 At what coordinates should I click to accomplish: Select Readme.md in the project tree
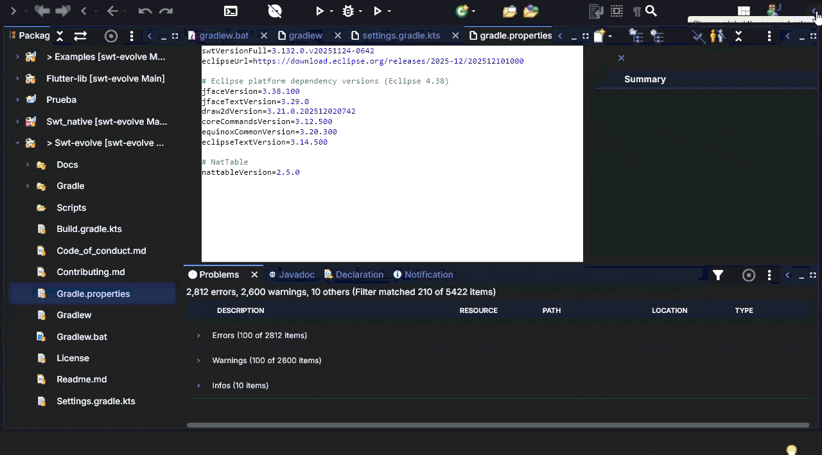pos(82,379)
